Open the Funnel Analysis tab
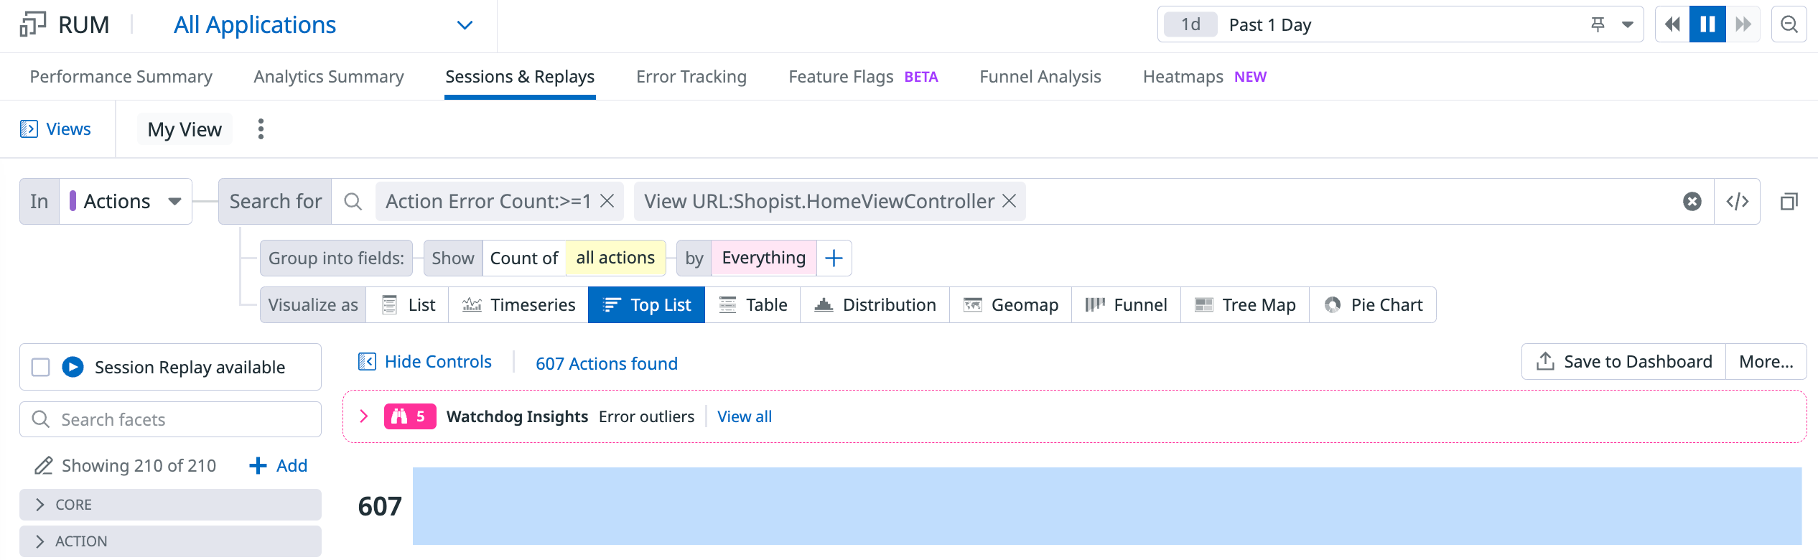The height and width of the screenshot is (560, 1818). (1040, 77)
